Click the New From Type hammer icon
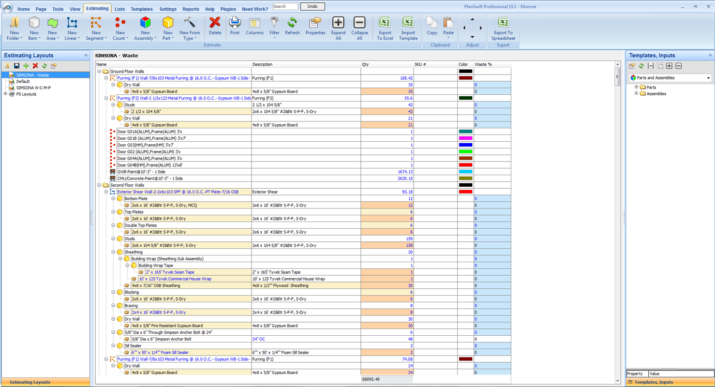 [x=190, y=23]
